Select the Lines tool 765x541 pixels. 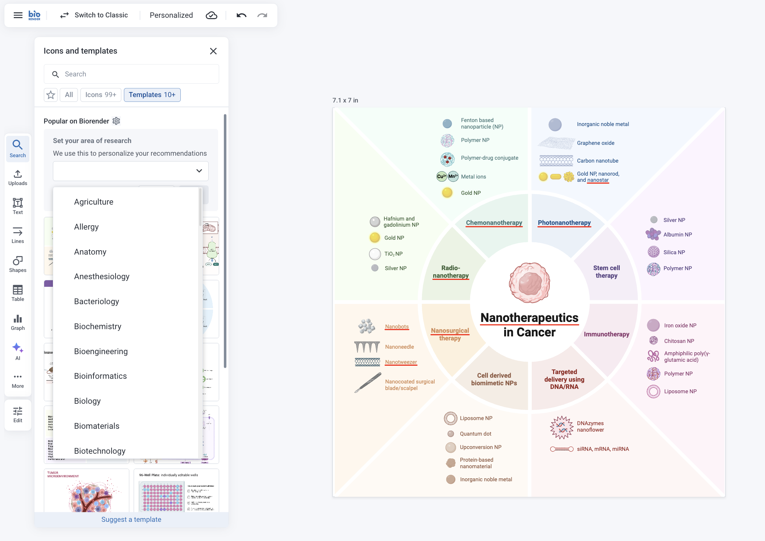18,235
